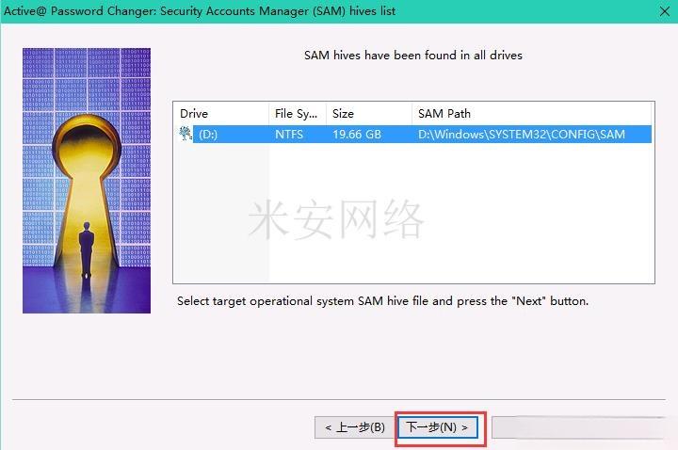Sort by the Drive column header
The image size is (678, 450).
click(x=221, y=114)
